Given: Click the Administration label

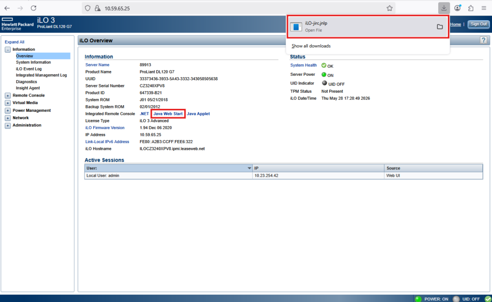Looking at the screenshot, I should coord(27,125).
